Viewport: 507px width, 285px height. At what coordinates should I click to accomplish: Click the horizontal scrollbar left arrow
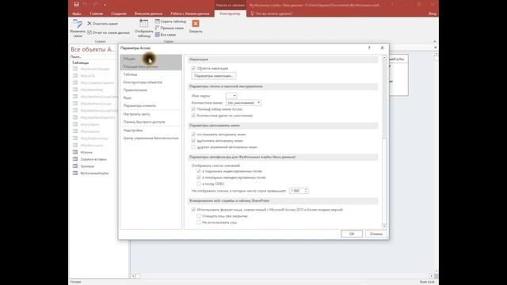pos(133,276)
